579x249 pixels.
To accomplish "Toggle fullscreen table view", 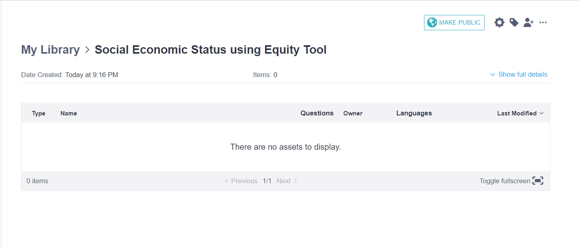I will tap(505, 181).
